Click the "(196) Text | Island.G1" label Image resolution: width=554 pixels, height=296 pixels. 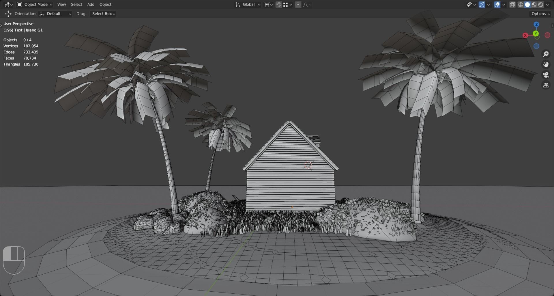click(x=23, y=30)
